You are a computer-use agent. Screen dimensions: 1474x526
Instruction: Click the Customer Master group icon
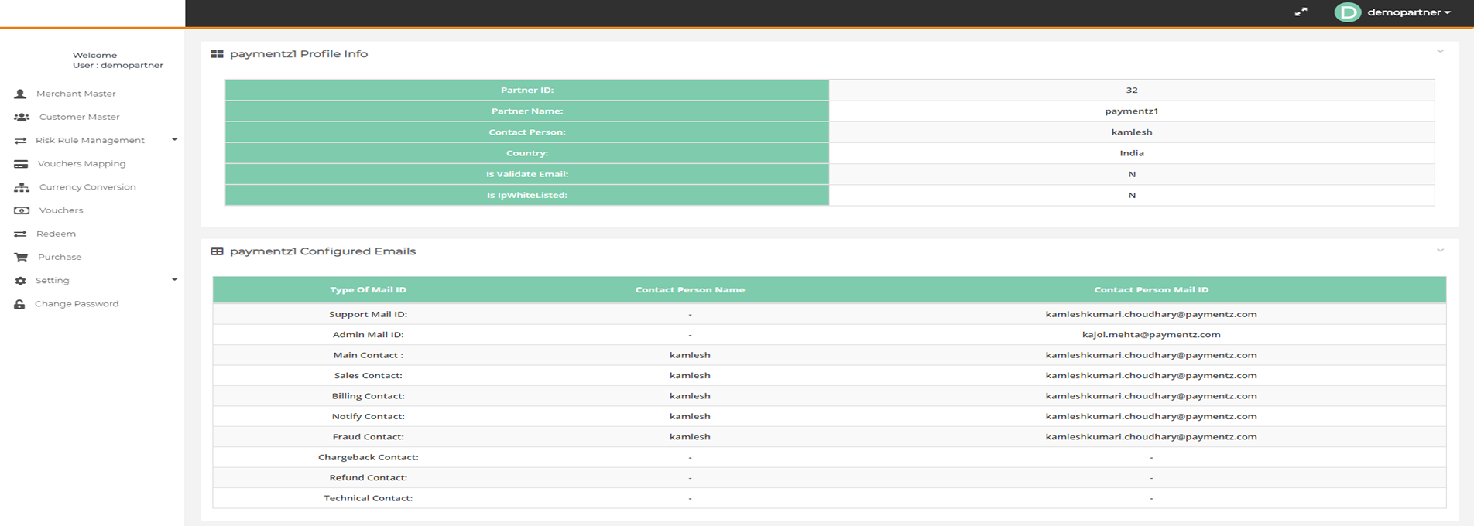tap(22, 117)
